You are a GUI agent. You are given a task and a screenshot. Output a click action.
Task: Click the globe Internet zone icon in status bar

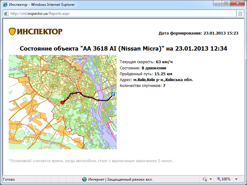84,179
